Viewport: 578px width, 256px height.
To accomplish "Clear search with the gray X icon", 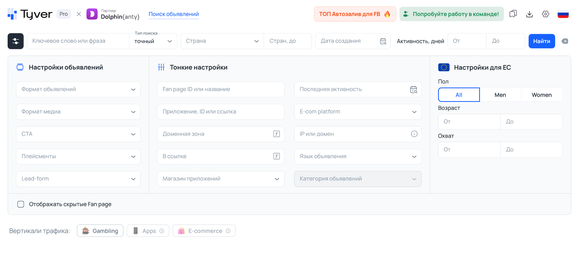I will 565,41.
